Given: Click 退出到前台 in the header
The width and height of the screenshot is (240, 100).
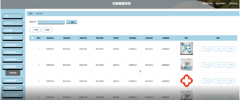Looking at the screenshot, I should pos(221,3).
